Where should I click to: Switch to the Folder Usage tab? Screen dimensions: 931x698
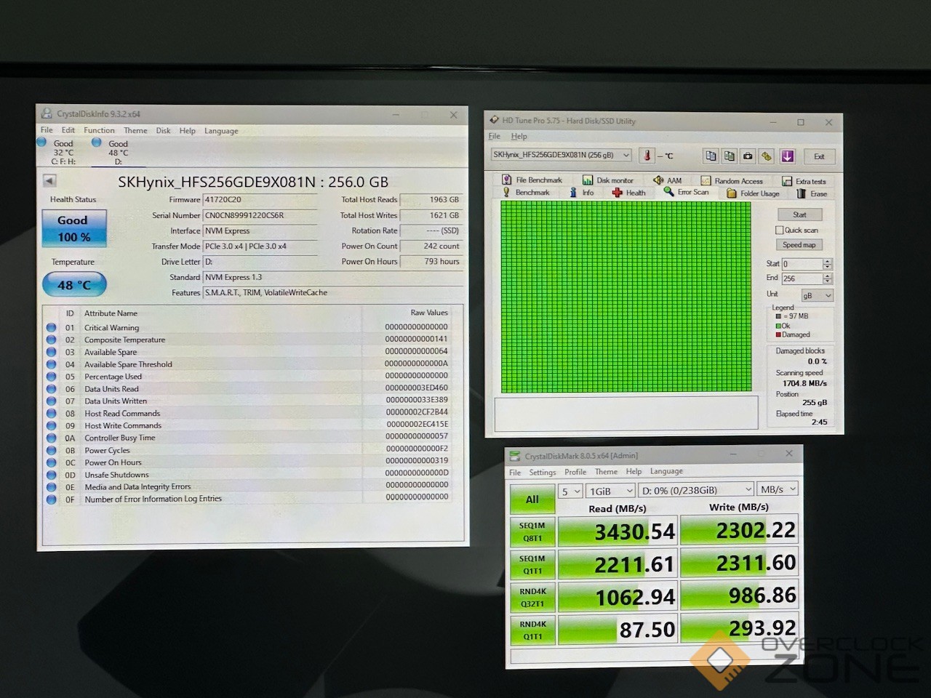click(x=753, y=193)
